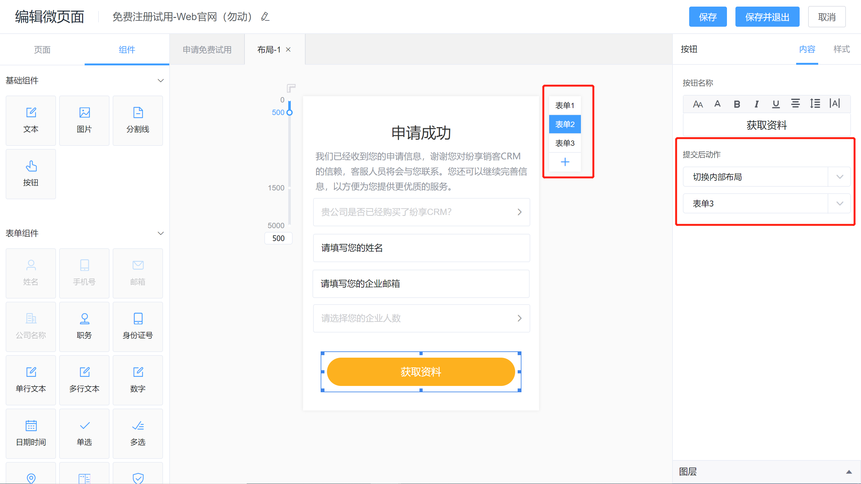Select 表单3 in the form switcher
Viewport: 861px width, 484px height.
565,143
